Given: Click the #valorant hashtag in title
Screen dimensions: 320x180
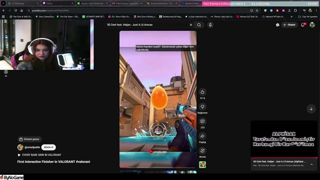Looking at the screenshot, I should coord(83,162).
